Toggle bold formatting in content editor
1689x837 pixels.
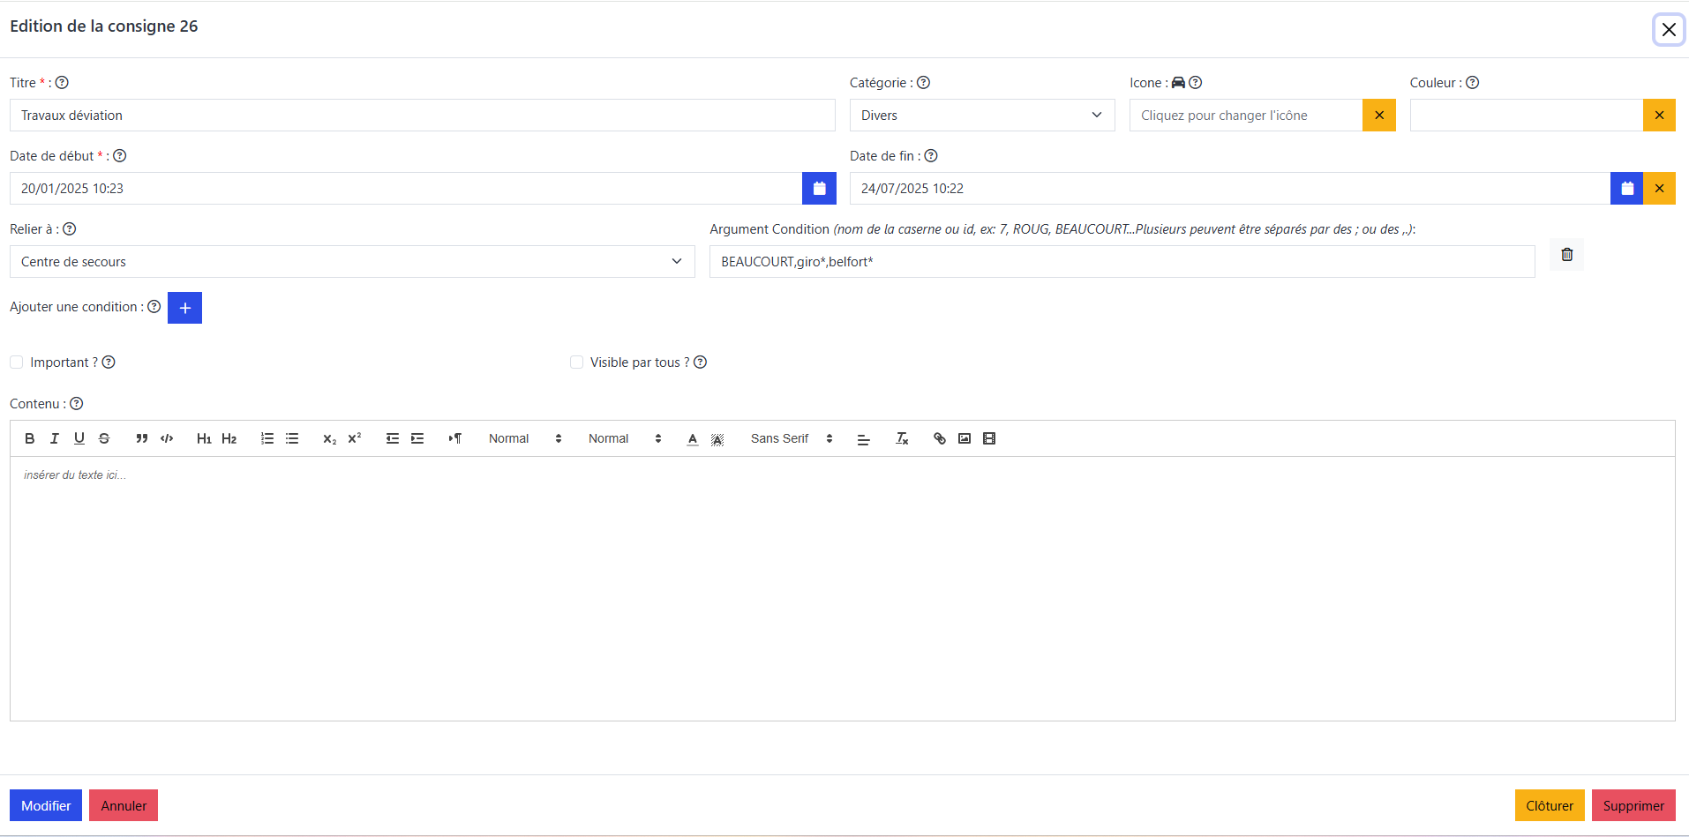click(29, 438)
